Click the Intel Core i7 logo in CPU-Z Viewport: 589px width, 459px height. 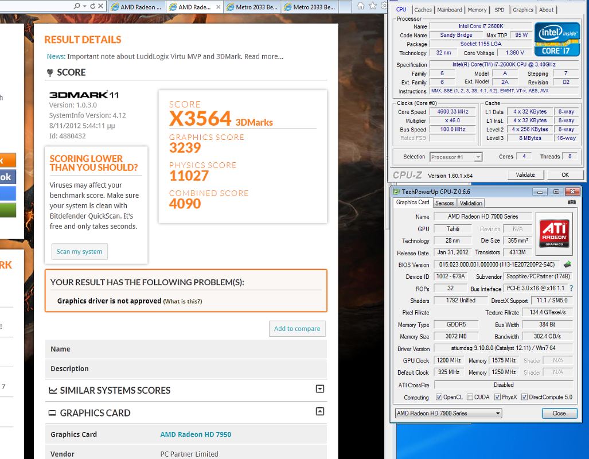(557, 40)
